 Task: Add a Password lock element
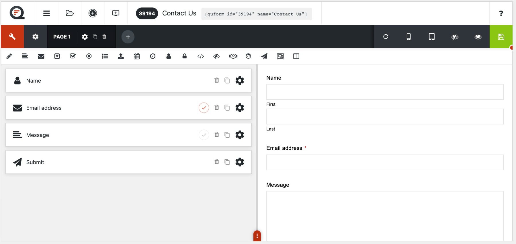tap(185, 56)
